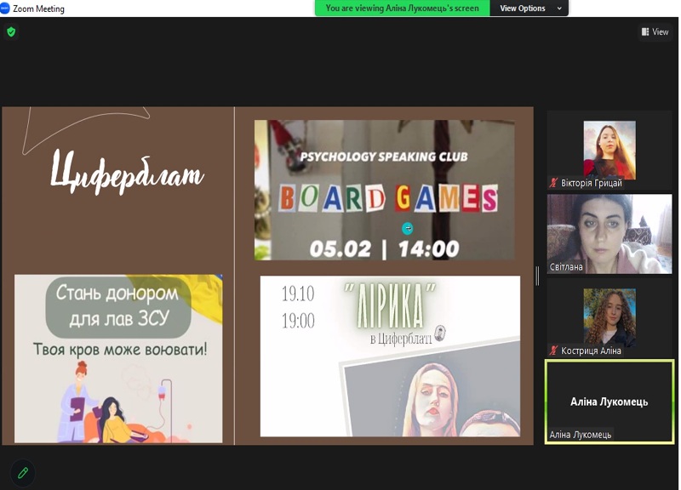The image size is (681, 490).
Task: Click the Лірика event poster
Action: pos(390,356)
